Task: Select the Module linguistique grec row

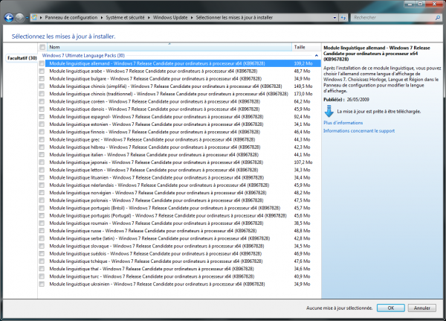Action: coord(179,139)
